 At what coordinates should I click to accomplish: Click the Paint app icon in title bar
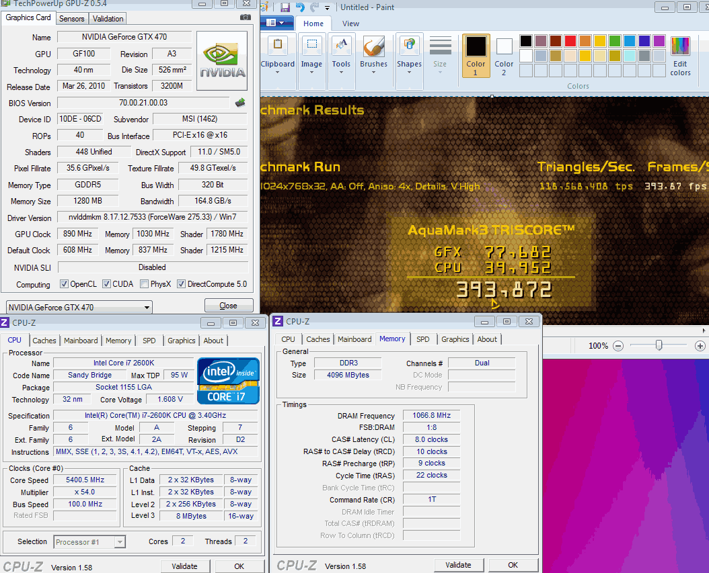tap(265, 7)
